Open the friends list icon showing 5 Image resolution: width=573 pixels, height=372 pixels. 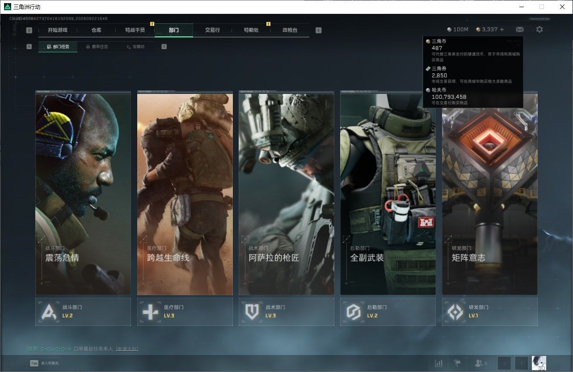481,364
